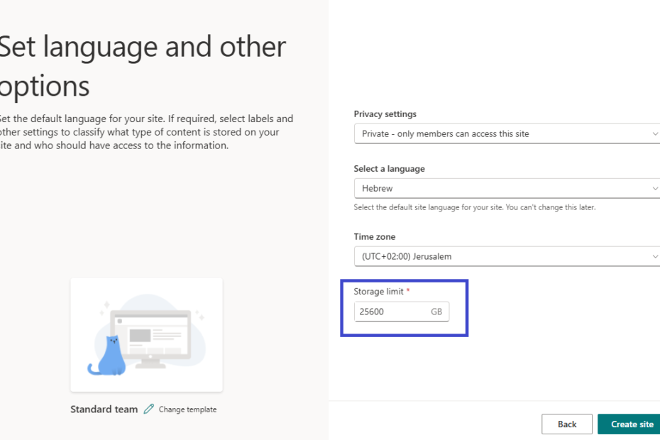The width and height of the screenshot is (660, 440).
Task: Open the Select a language dropdown
Action: click(x=507, y=188)
